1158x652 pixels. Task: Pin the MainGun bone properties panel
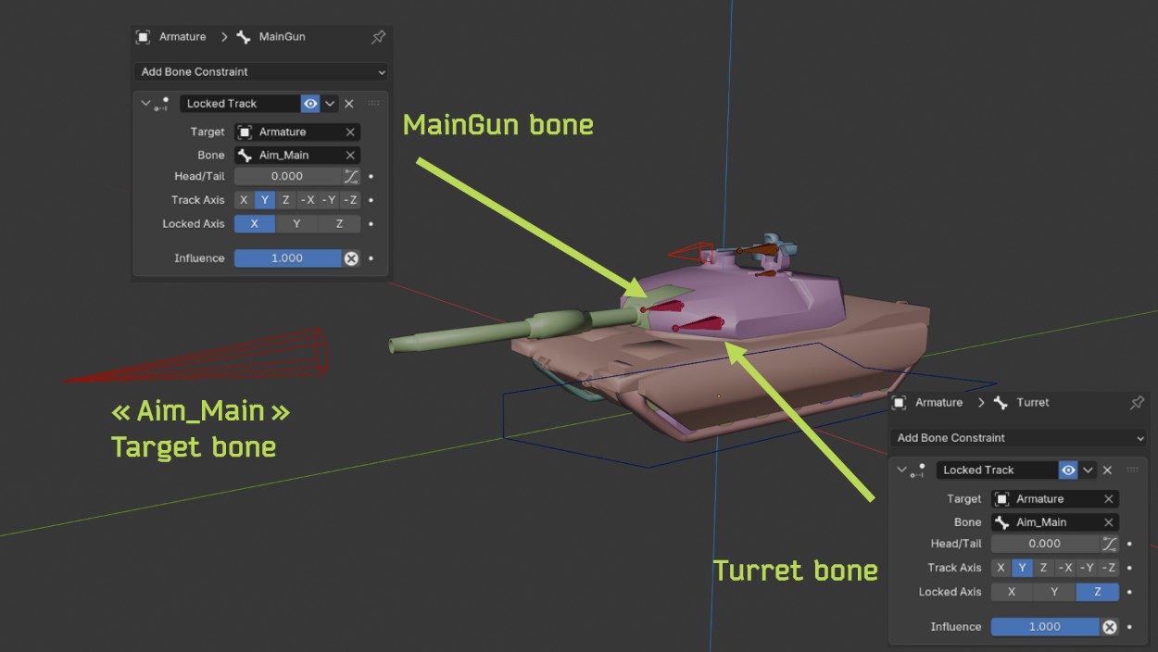(378, 37)
